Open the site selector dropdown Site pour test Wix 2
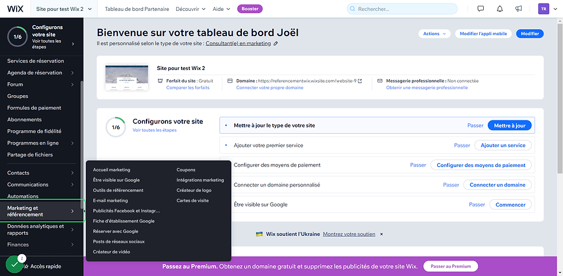563x276 pixels. [64, 9]
